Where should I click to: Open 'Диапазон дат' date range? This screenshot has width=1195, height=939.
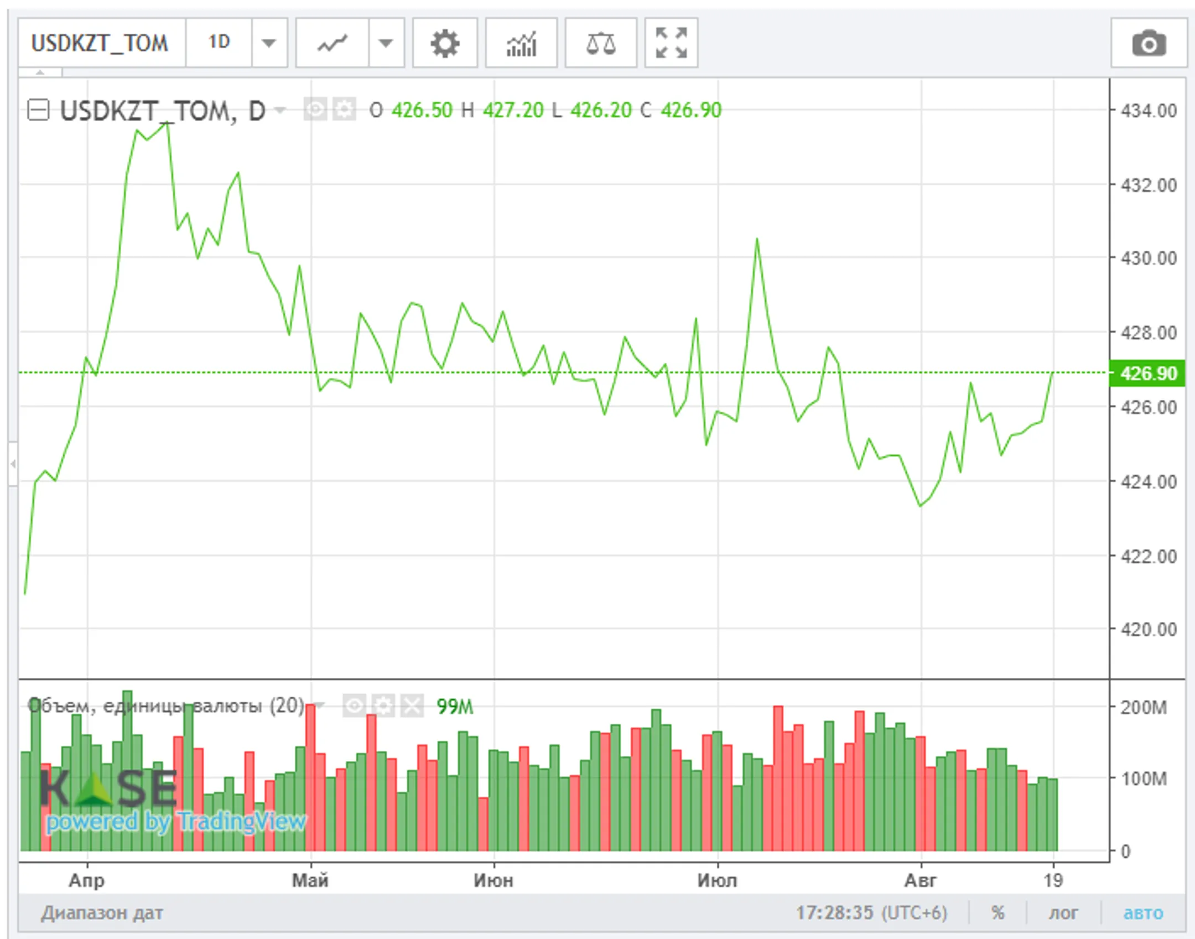tap(102, 913)
